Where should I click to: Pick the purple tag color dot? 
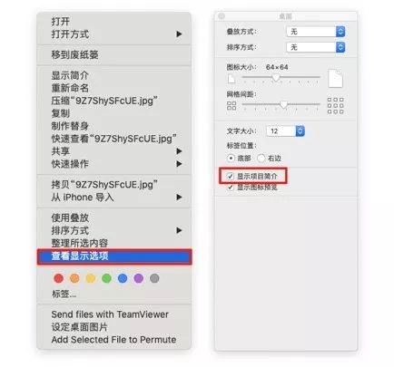coord(139,278)
